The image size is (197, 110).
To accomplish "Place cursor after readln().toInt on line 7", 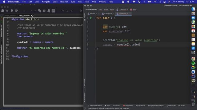I will pyautogui.click(x=139, y=45).
